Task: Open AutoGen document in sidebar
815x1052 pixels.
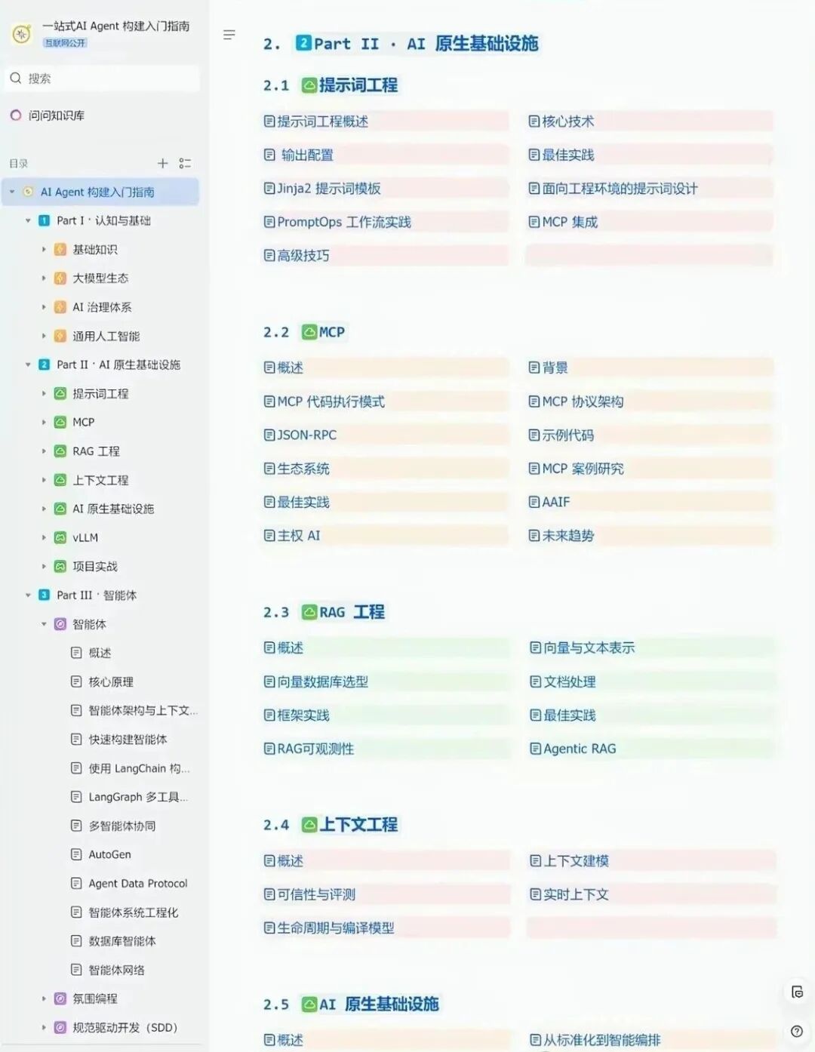Action: point(109,854)
